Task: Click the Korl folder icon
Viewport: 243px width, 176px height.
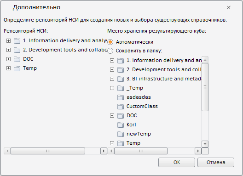Action: point(121,125)
